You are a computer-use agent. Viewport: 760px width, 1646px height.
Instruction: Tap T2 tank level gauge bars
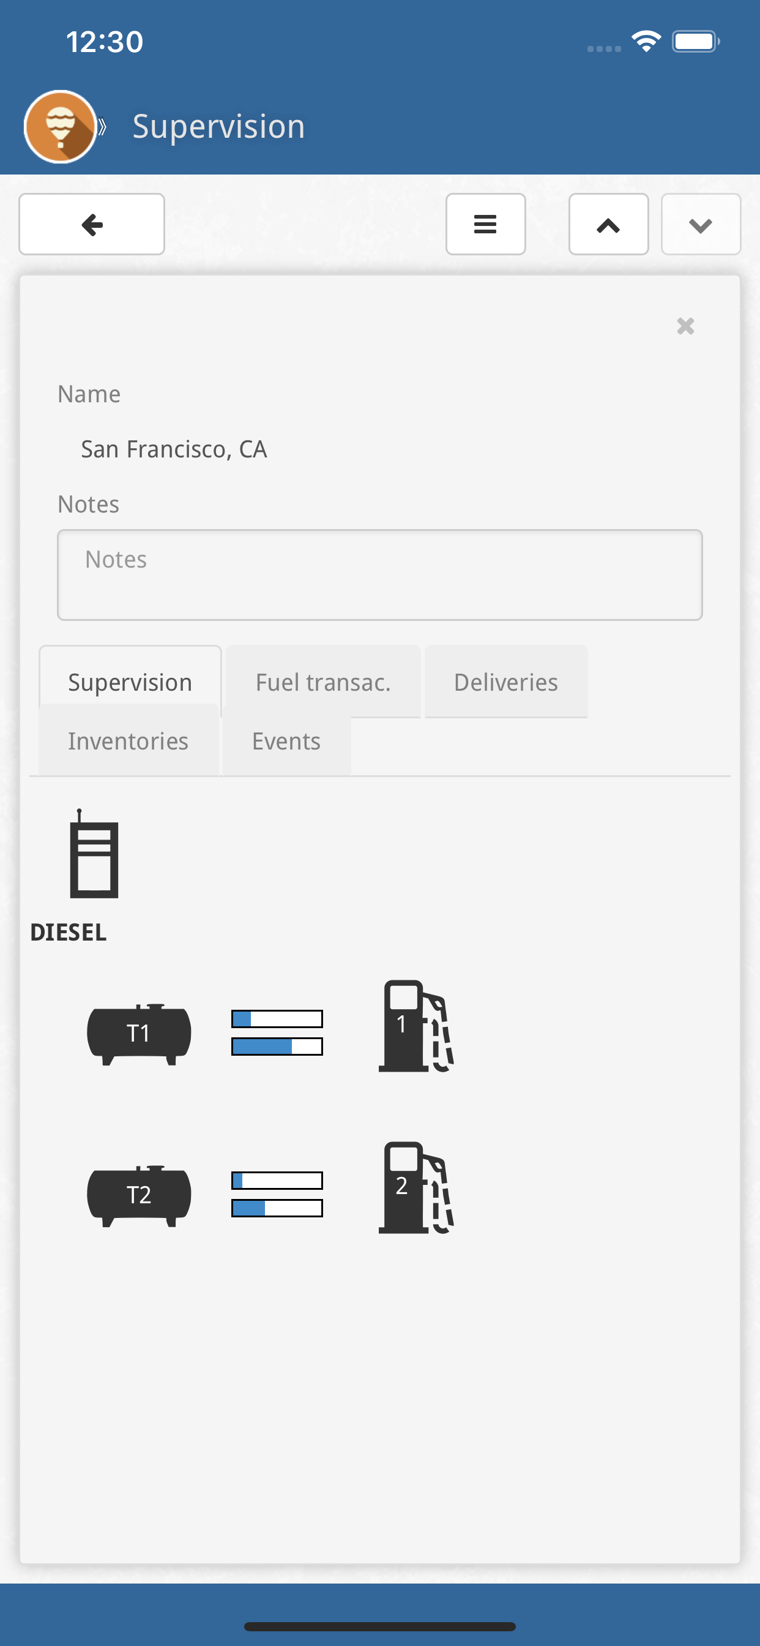pyautogui.click(x=277, y=1194)
